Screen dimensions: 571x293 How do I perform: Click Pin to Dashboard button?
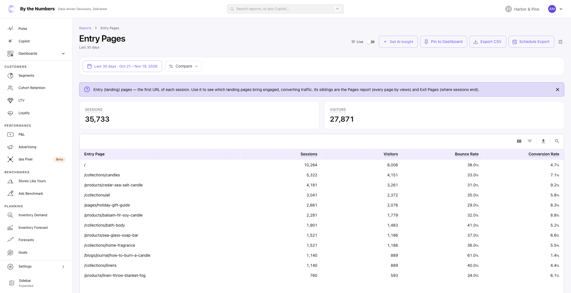click(444, 42)
